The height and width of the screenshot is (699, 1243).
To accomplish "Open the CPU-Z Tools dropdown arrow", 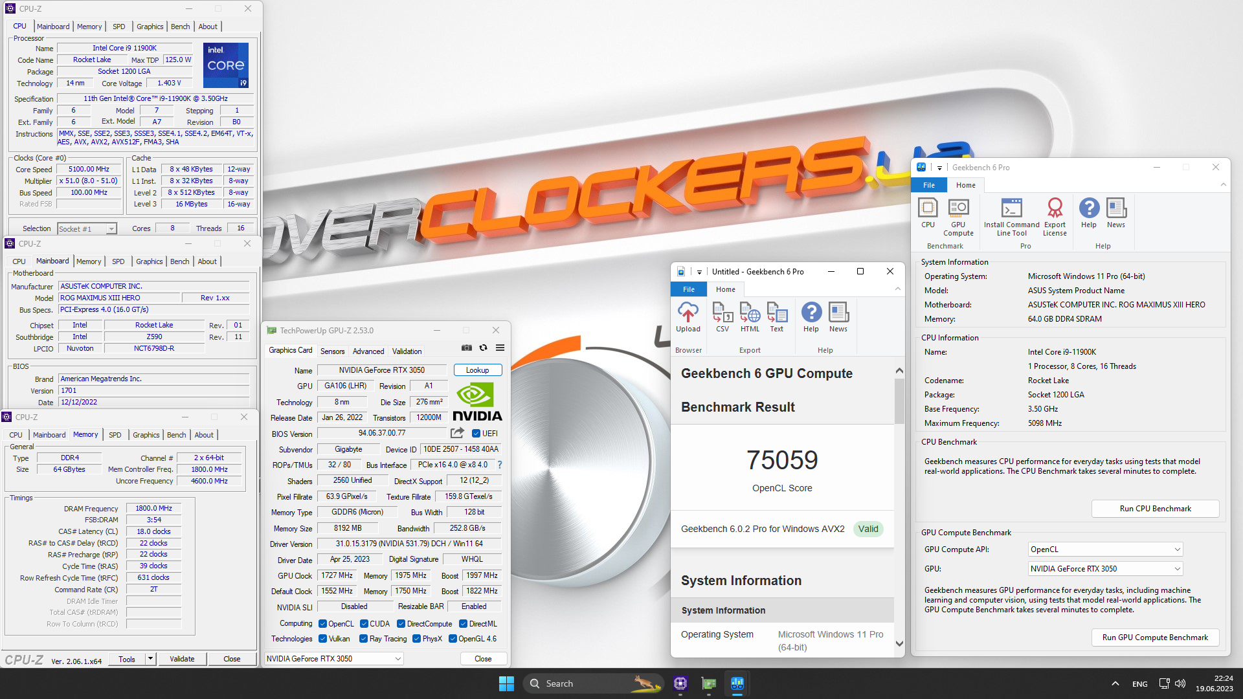I will tap(150, 659).
